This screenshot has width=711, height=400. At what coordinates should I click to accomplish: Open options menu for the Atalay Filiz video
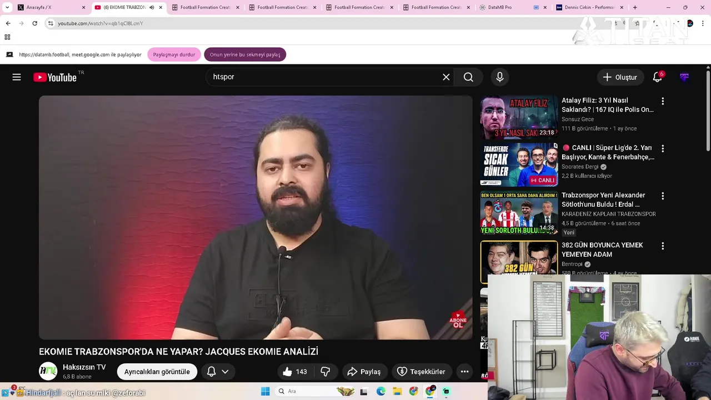[x=662, y=101]
